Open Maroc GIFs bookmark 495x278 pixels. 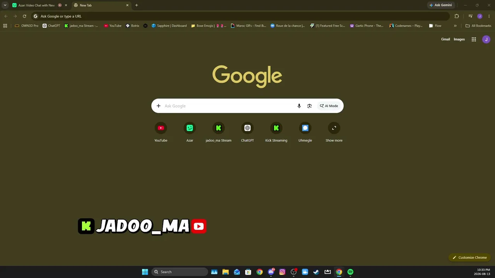(x=248, y=26)
